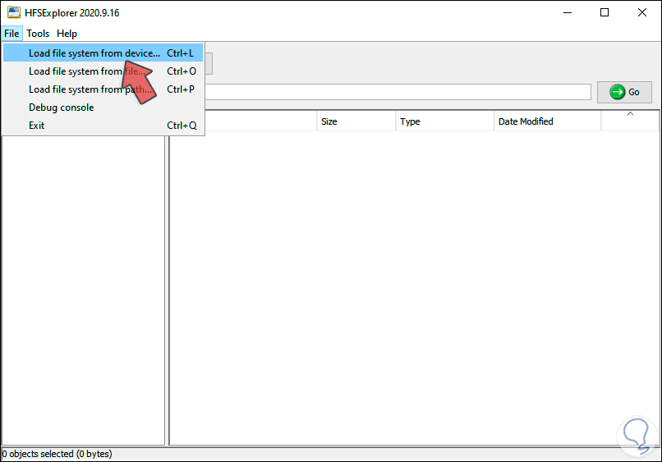Sort by the Date Modified column header

click(x=547, y=121)
